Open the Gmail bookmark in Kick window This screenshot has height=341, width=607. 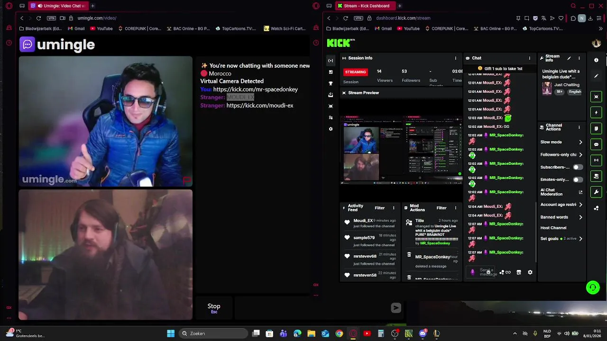point(383,28)
